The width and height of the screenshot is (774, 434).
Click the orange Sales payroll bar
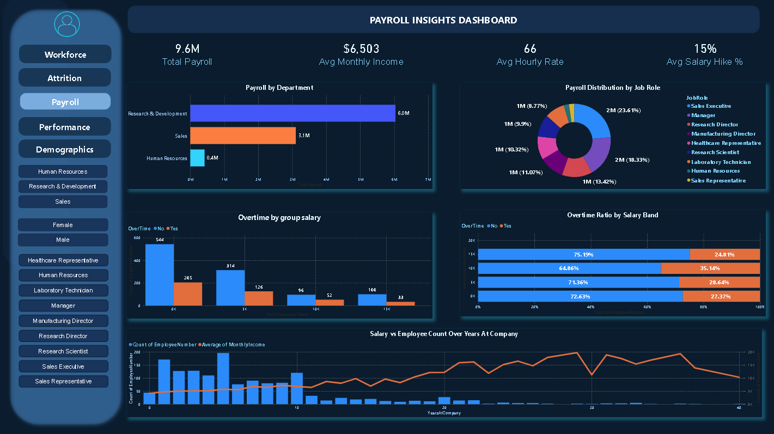tap(243, 136)
